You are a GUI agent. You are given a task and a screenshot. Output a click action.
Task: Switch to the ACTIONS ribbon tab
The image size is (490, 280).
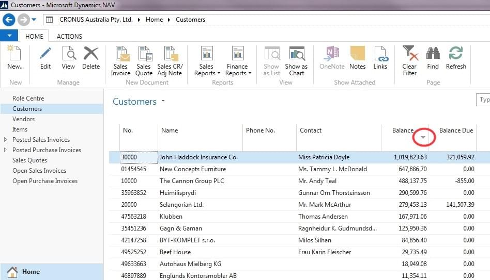coord(69,36)
